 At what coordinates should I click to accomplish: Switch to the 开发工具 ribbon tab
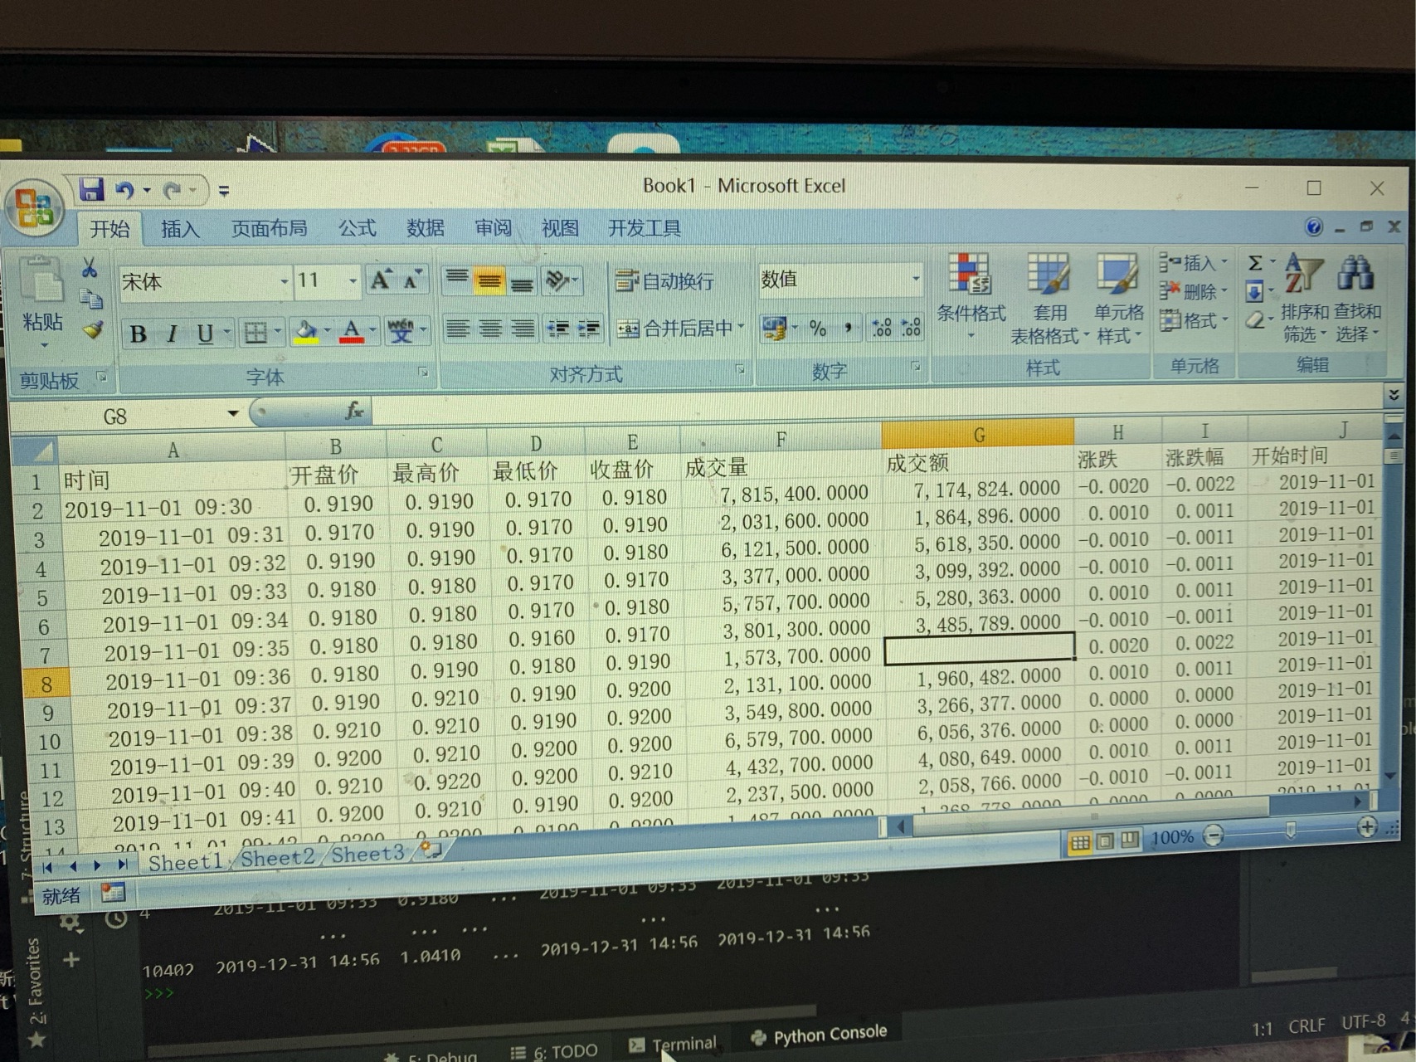point(645,227)
